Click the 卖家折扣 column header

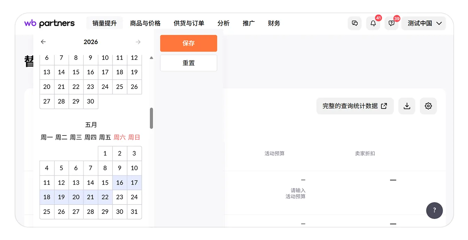point(365,153)
